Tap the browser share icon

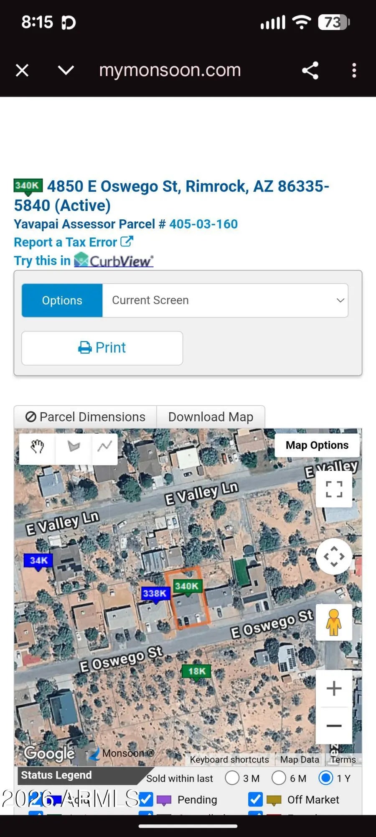310,70
